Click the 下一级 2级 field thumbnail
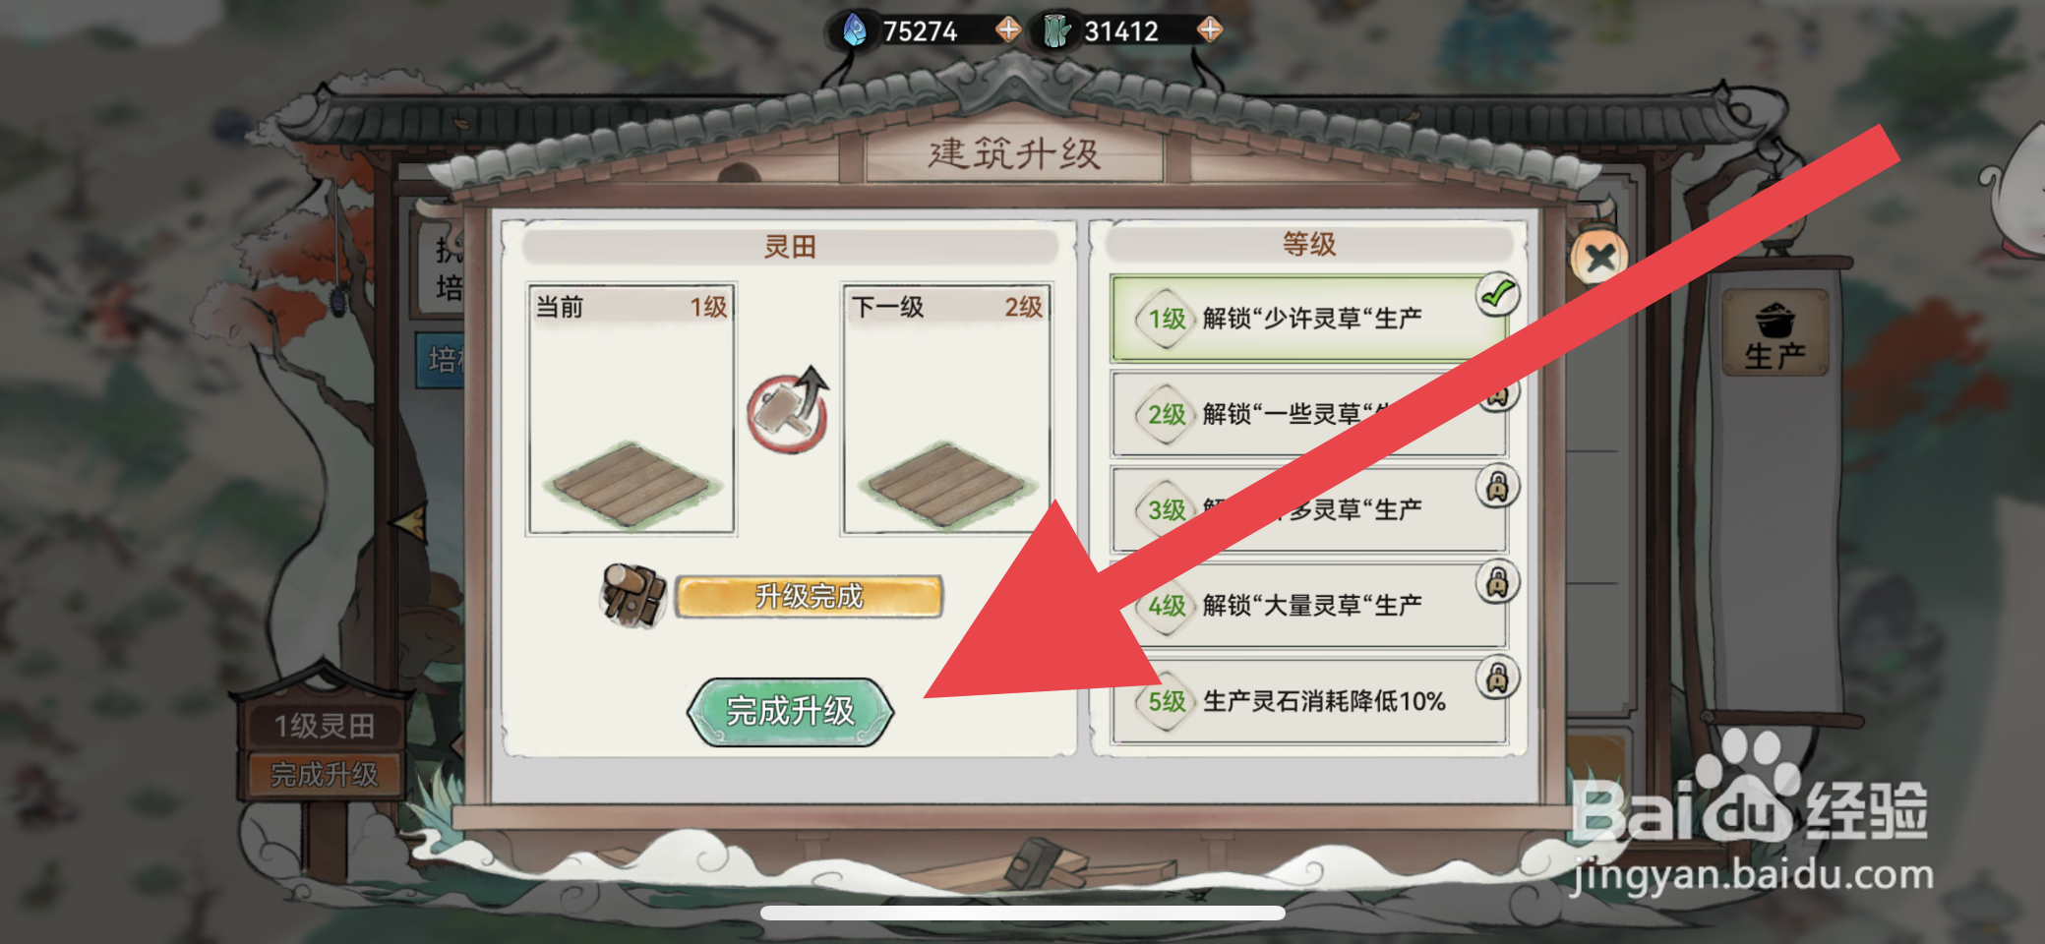This screenshot has height=944, width=2045. click(946, 410)
